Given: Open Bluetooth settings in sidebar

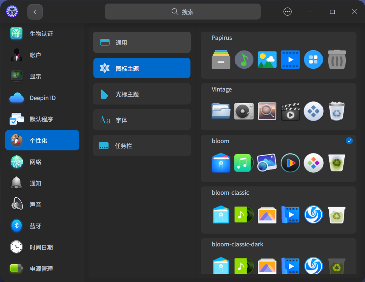Looking at the screenshot, I should (16, 226).
